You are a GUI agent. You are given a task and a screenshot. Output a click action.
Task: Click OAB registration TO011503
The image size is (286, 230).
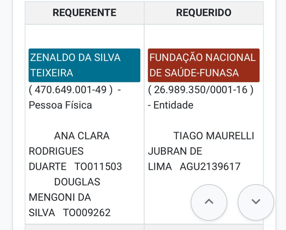tap(98, 166)
